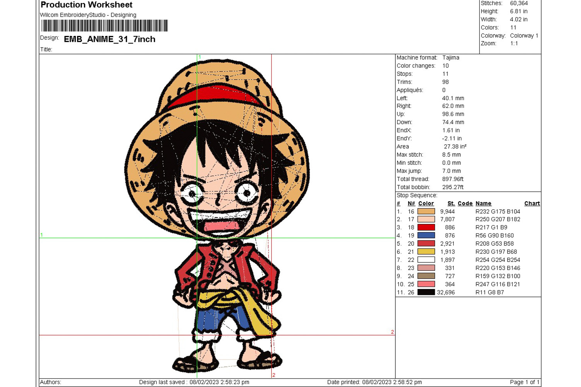
Task: Click the Title label
Action: pyautogui.click(x=46, y=50)
